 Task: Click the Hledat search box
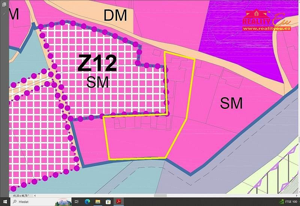tap(41, 201)
